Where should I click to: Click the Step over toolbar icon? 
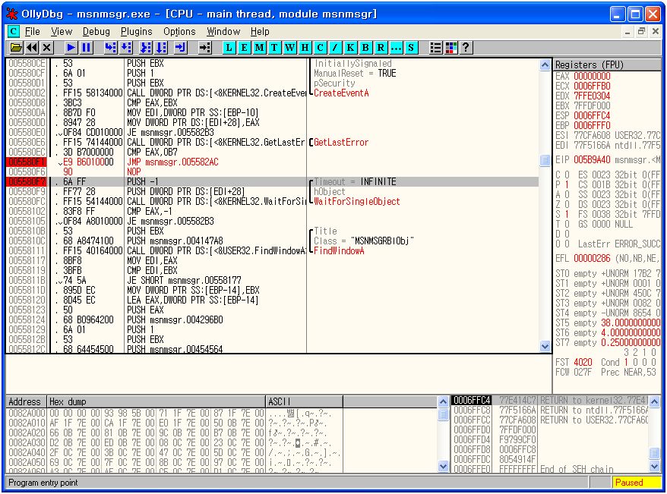coord(126,48)
